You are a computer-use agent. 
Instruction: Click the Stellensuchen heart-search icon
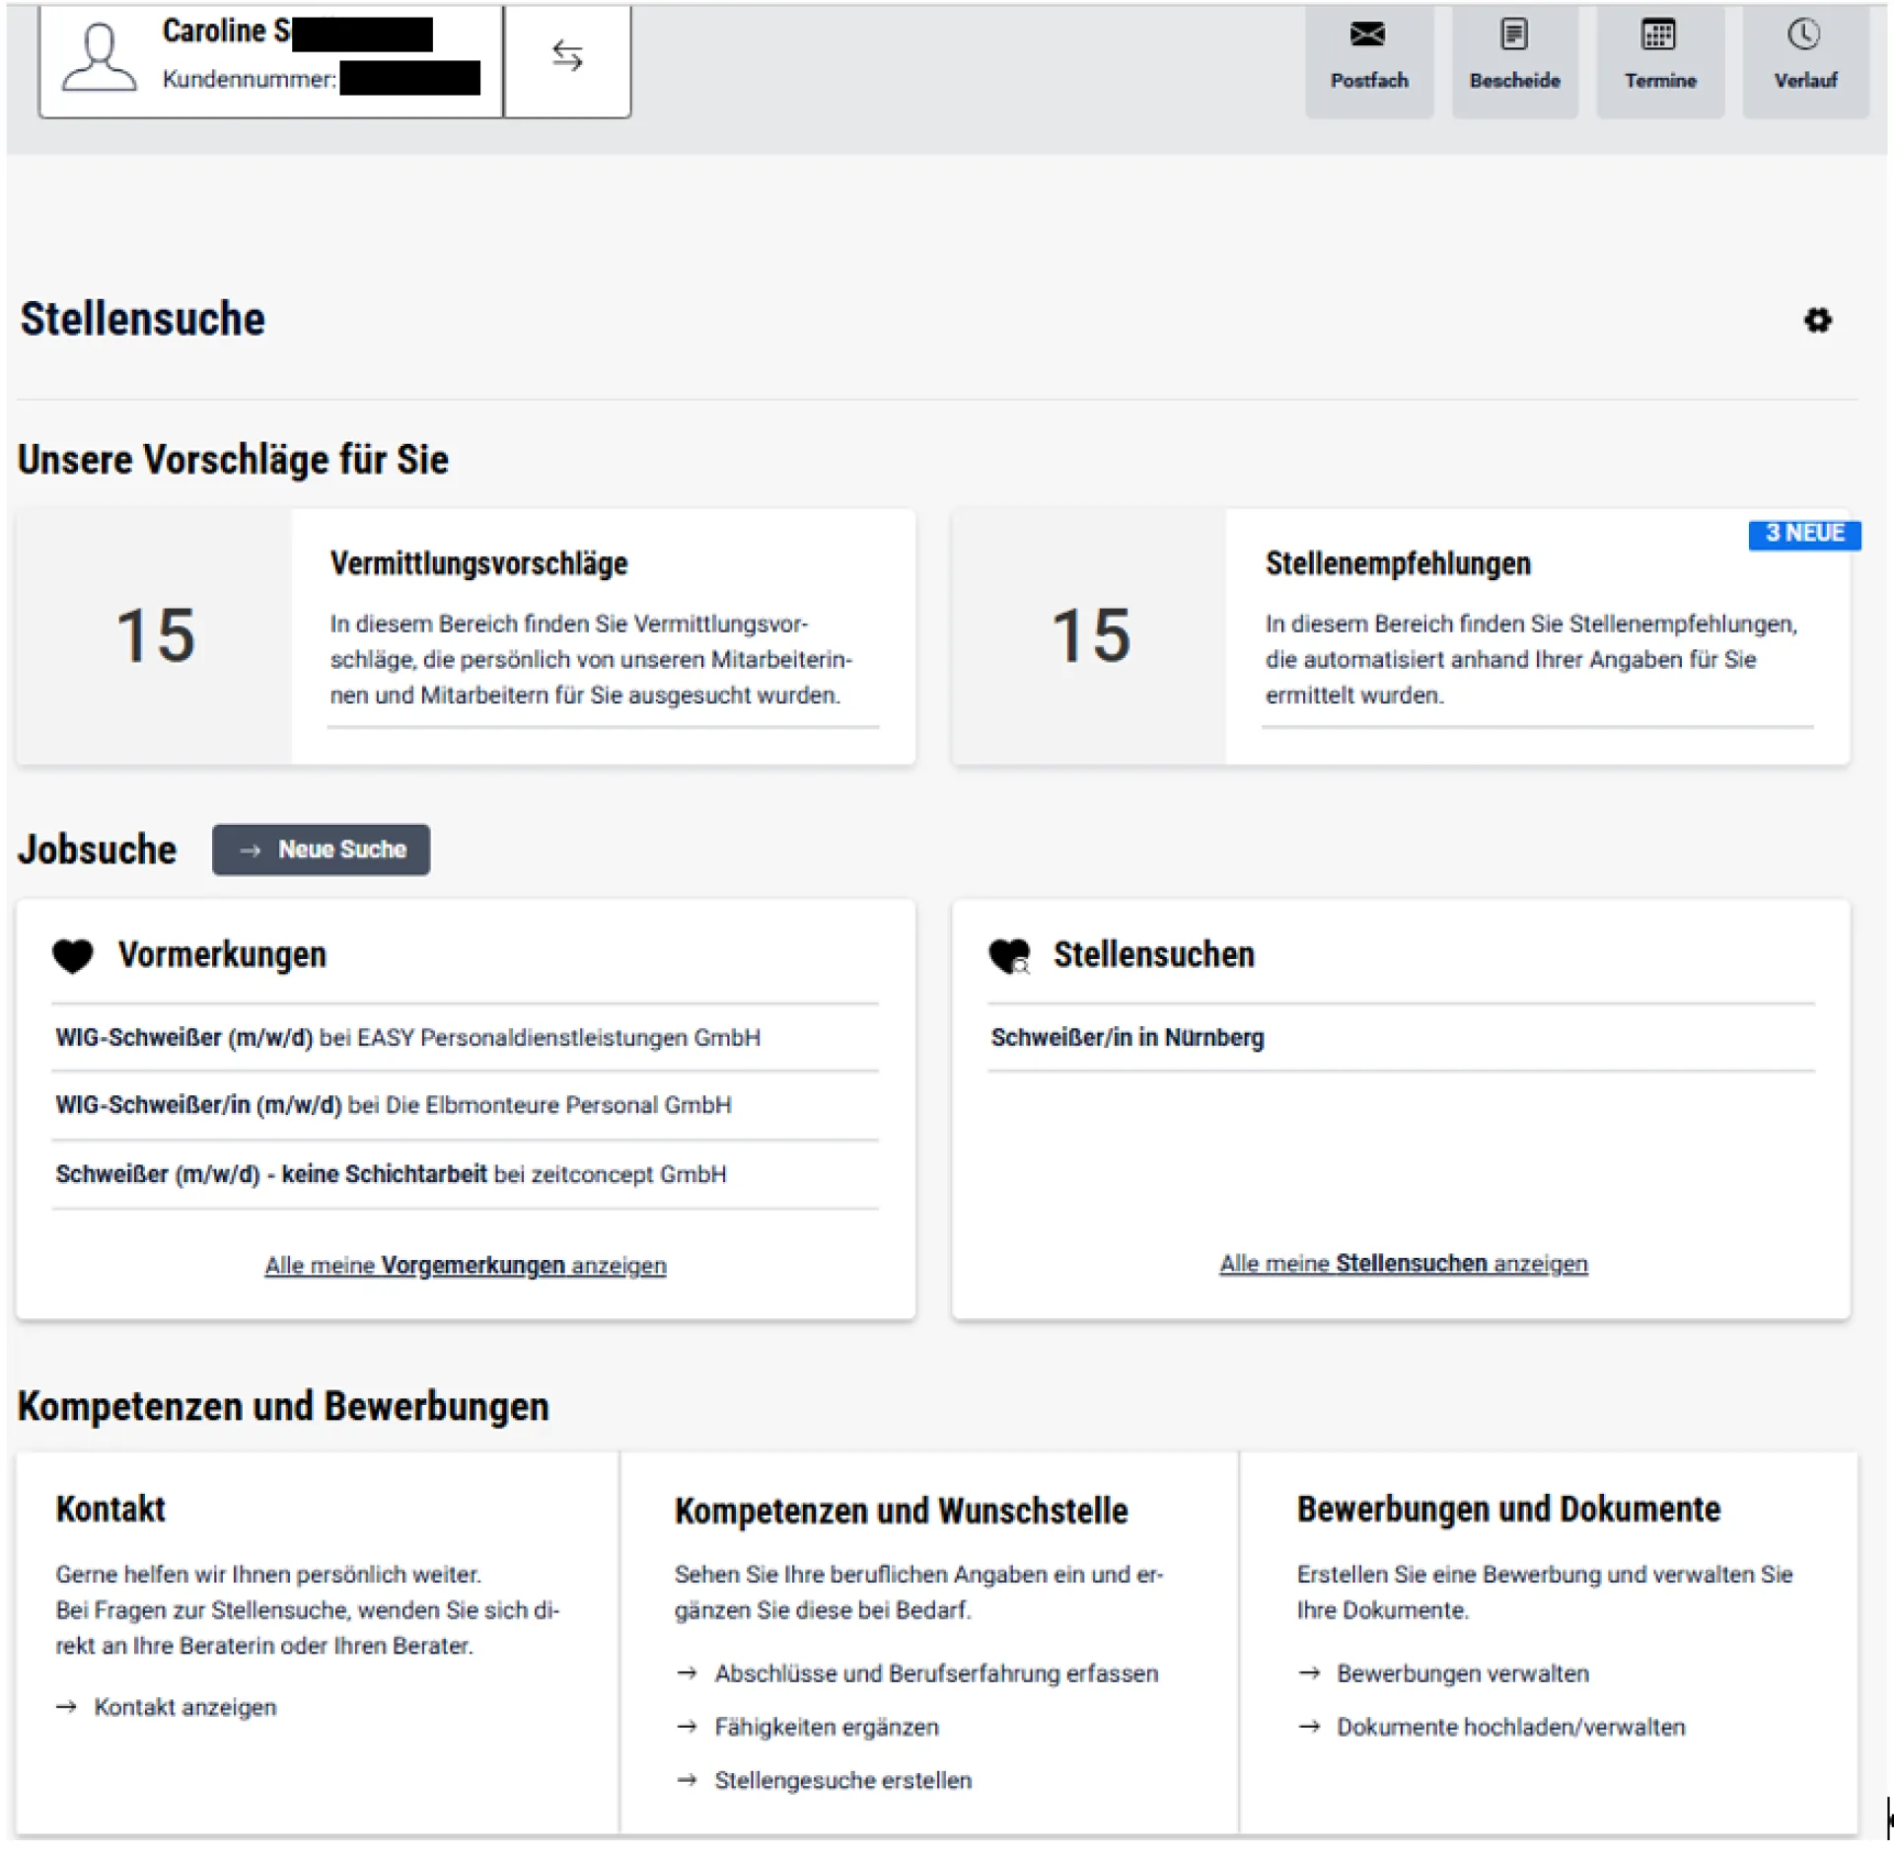1009,955
